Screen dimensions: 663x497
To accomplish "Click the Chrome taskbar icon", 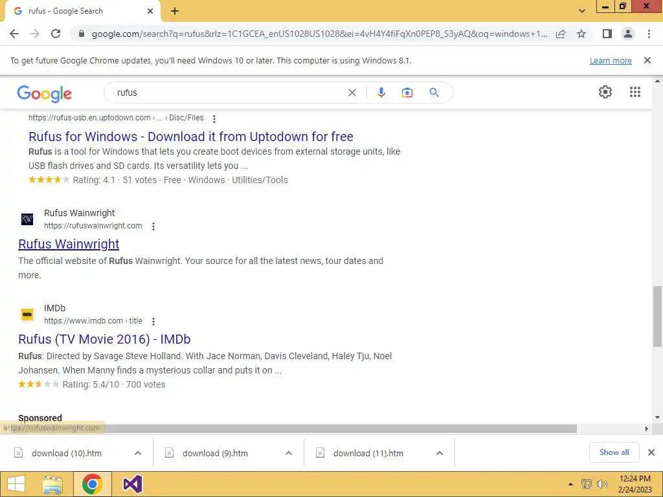I will (x=93, y=484).
